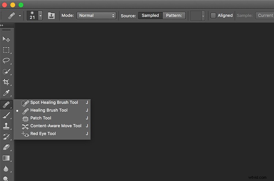274x181 pixels.
Task: Select the Crop tool
Action: tap(6, 82)
